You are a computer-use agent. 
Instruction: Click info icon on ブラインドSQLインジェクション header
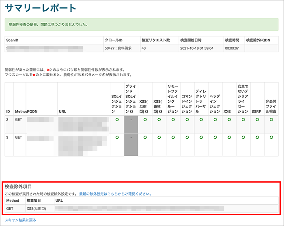click(x=131, y=112)
